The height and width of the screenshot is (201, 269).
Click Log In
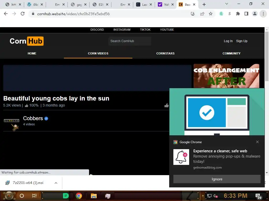[228, 41]
